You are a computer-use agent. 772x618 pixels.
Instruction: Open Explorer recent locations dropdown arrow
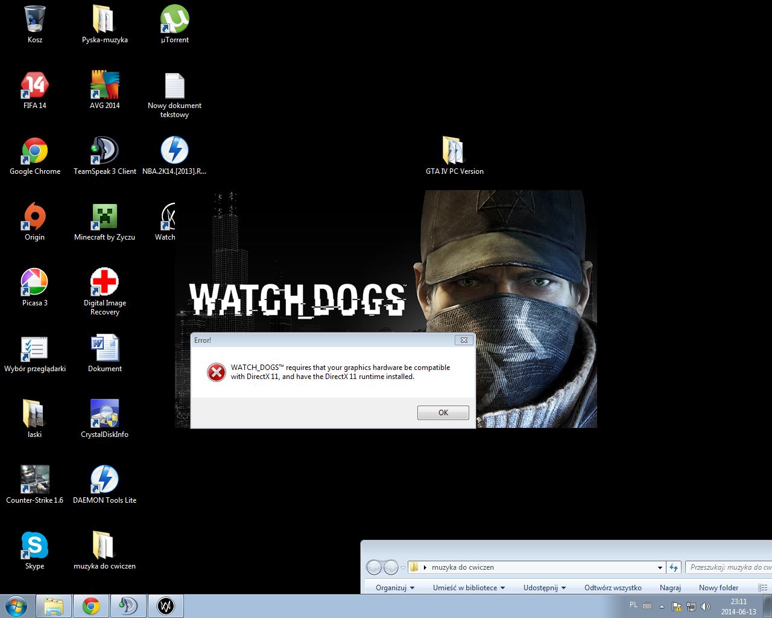(403, 567)
